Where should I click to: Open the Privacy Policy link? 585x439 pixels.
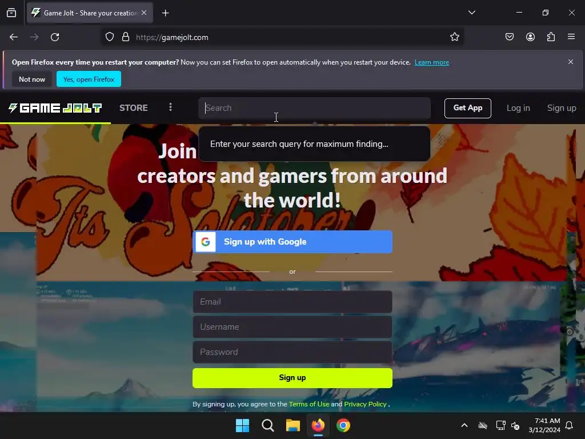tap(365, 404)
